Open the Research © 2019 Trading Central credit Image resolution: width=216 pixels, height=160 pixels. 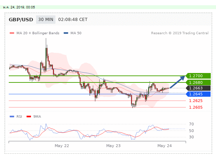click(180, 33)
